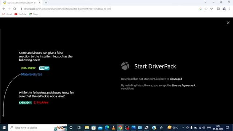
Task: Open the microphone tray icon
Action: (191, 128)
